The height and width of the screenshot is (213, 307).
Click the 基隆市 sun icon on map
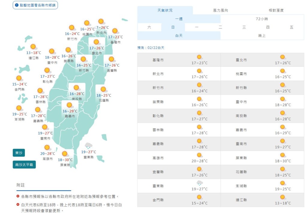(115, 31)
